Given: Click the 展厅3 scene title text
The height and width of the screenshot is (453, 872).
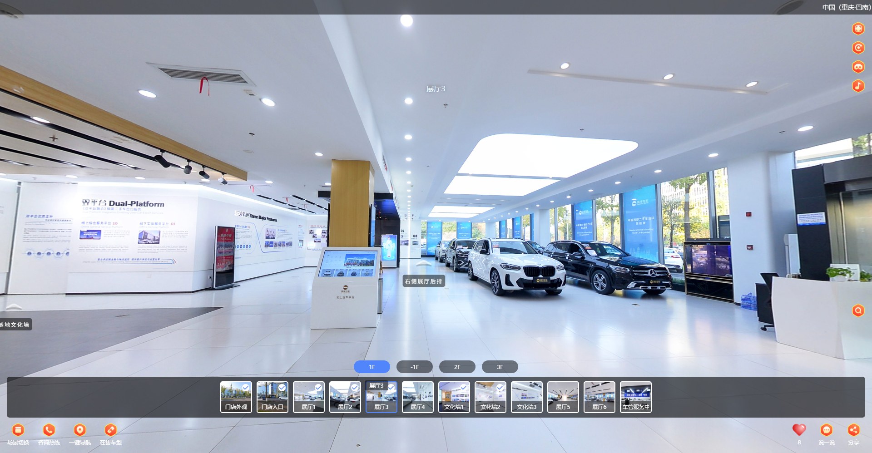Looking at the screenshot, I should [x=436, y=89].
